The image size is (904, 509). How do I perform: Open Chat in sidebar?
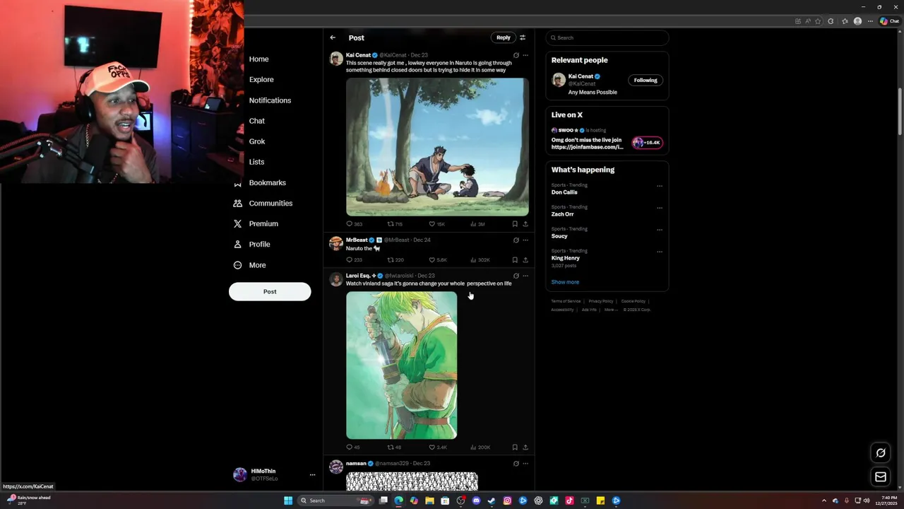point(257,121)
